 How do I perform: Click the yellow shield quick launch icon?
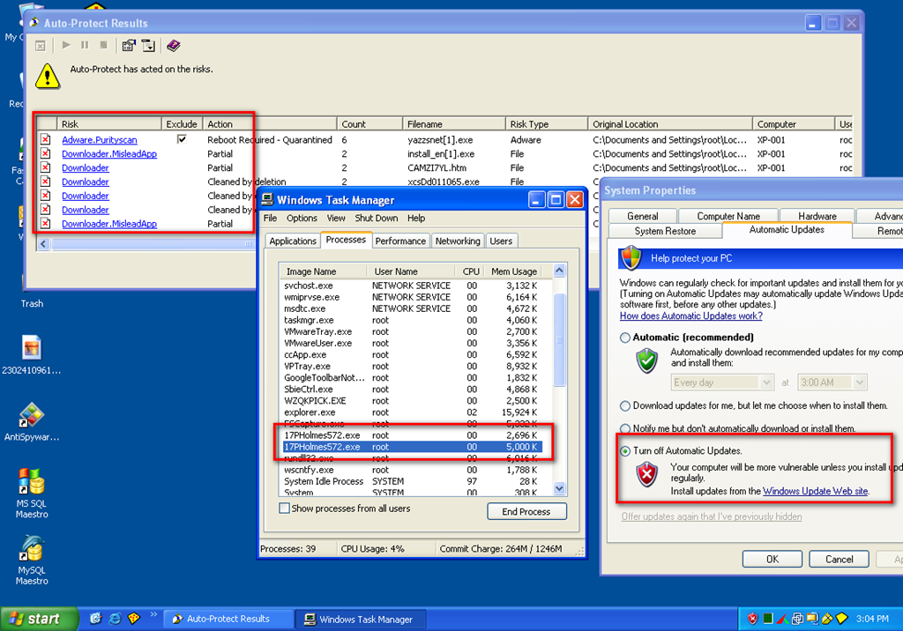pos(134,619)
